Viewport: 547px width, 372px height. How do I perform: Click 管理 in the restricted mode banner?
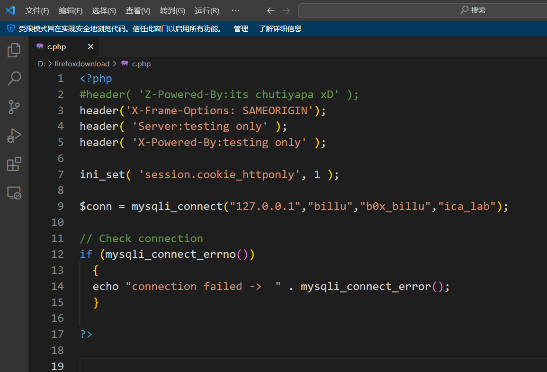click(x=241, y=29)
